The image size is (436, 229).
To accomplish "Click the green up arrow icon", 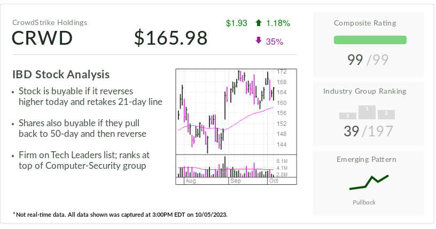I will [x=259, y=23].
